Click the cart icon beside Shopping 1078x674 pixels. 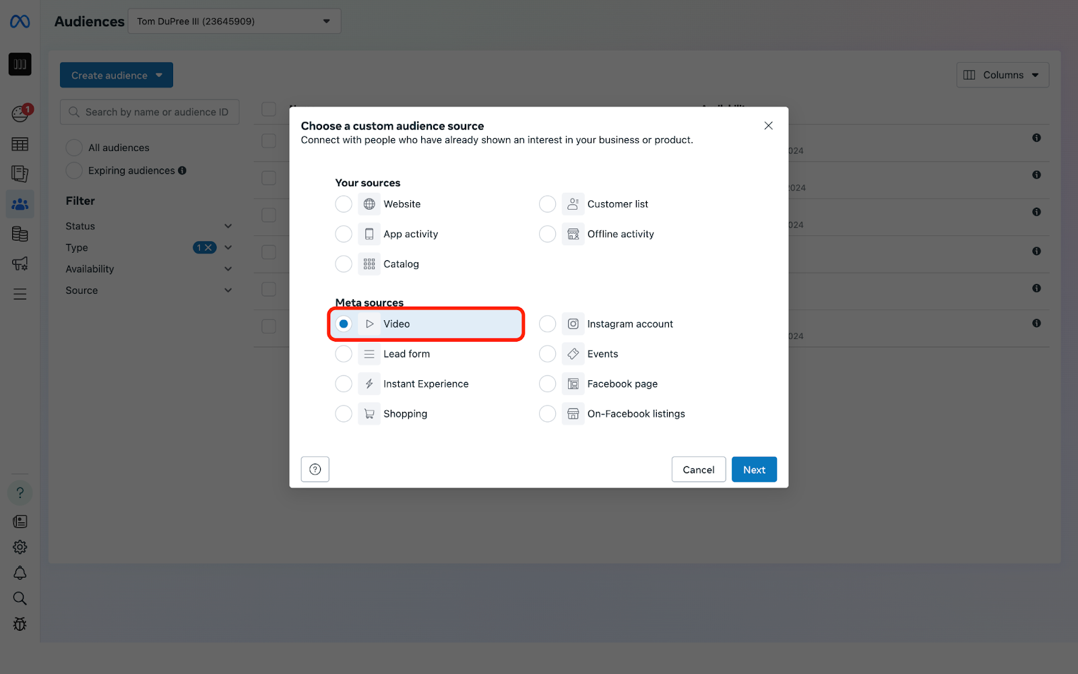click(369, 414)
